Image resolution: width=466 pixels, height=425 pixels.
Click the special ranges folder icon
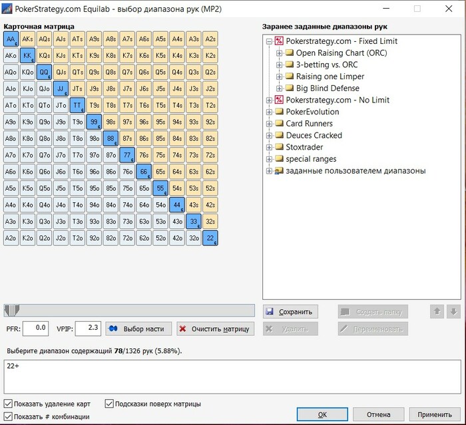[x=279, y=158]
